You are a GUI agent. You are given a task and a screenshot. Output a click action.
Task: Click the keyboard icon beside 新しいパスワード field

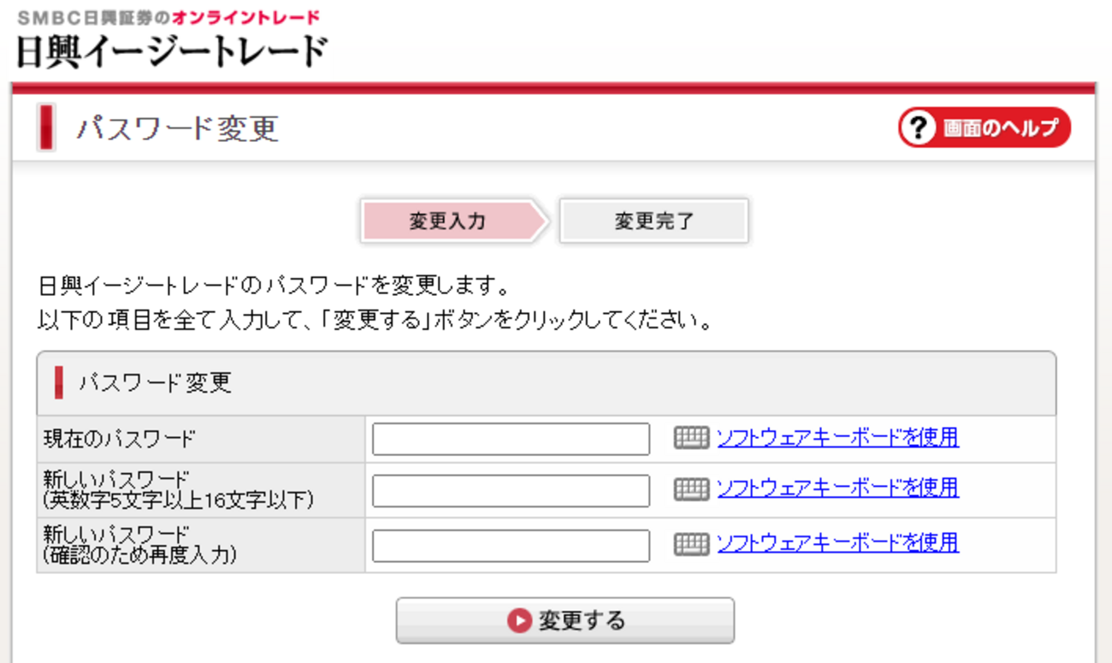click(693, 490)
